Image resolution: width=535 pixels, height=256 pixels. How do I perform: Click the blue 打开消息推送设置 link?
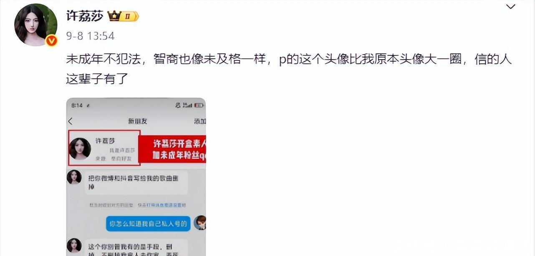[x=164, y=205]
